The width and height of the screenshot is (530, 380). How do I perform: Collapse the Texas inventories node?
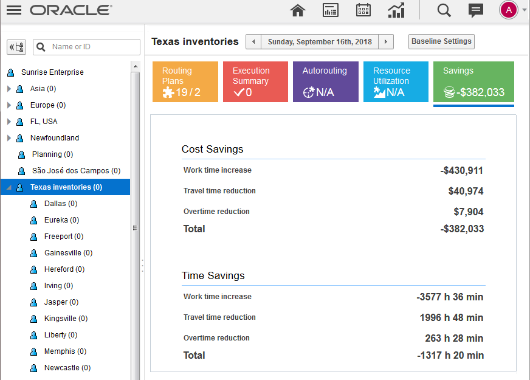(x=9, y=187)
